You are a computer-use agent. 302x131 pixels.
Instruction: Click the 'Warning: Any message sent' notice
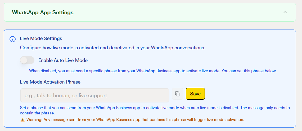tap(135, 120)
